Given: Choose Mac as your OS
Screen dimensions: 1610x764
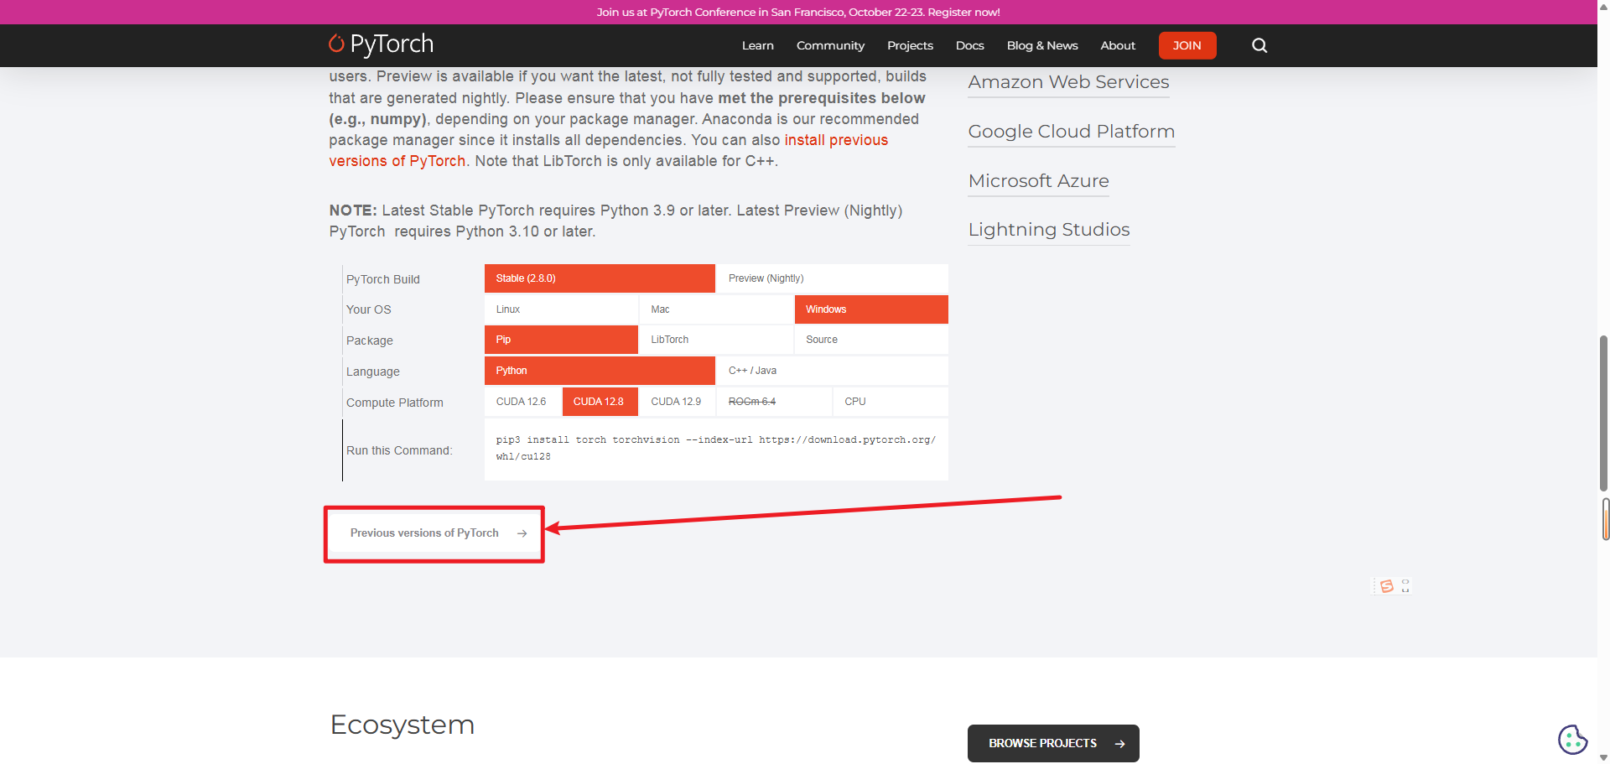Looking at the screenshot, I should 716,309.
